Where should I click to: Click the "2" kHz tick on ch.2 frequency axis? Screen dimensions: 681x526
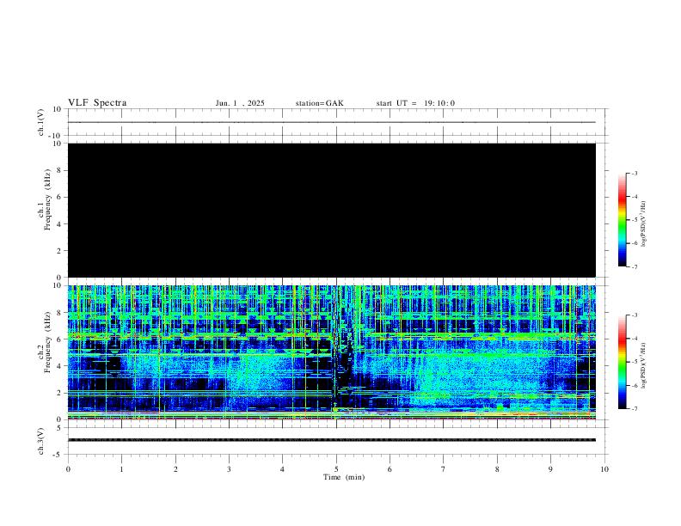pyautogui.click(x=59, y=393)
